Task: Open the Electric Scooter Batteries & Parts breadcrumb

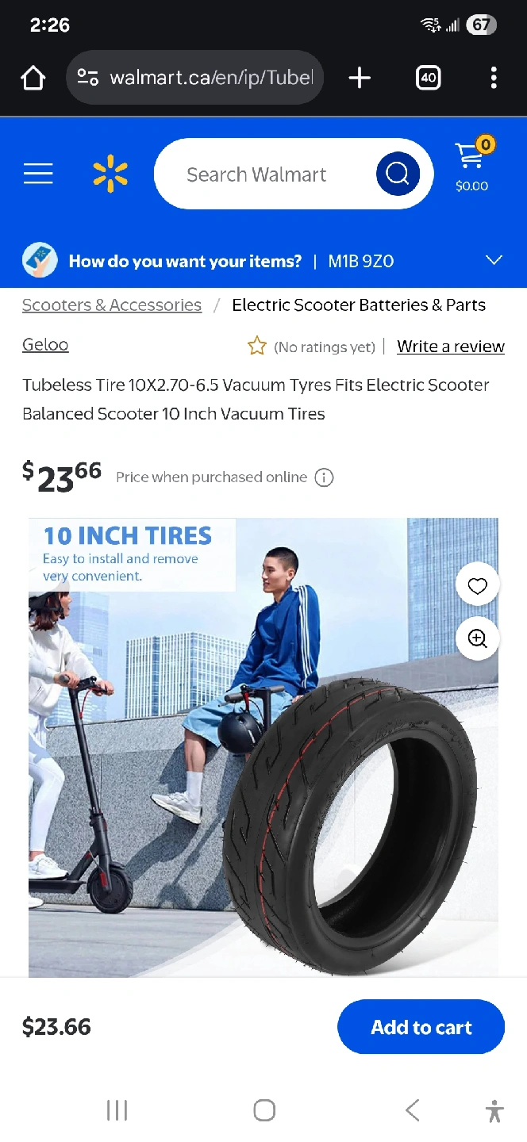Action: (359, 305)
